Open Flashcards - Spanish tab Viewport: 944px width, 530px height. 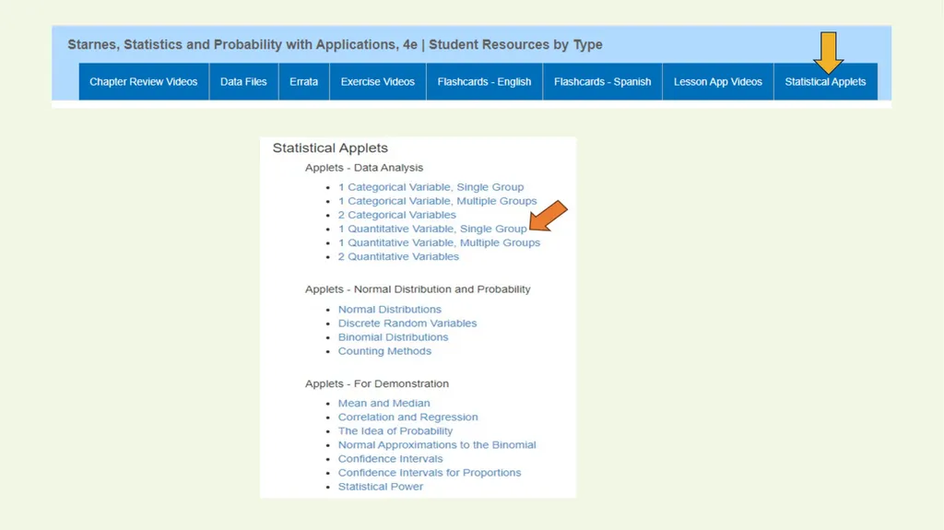[x=602, y=81]
